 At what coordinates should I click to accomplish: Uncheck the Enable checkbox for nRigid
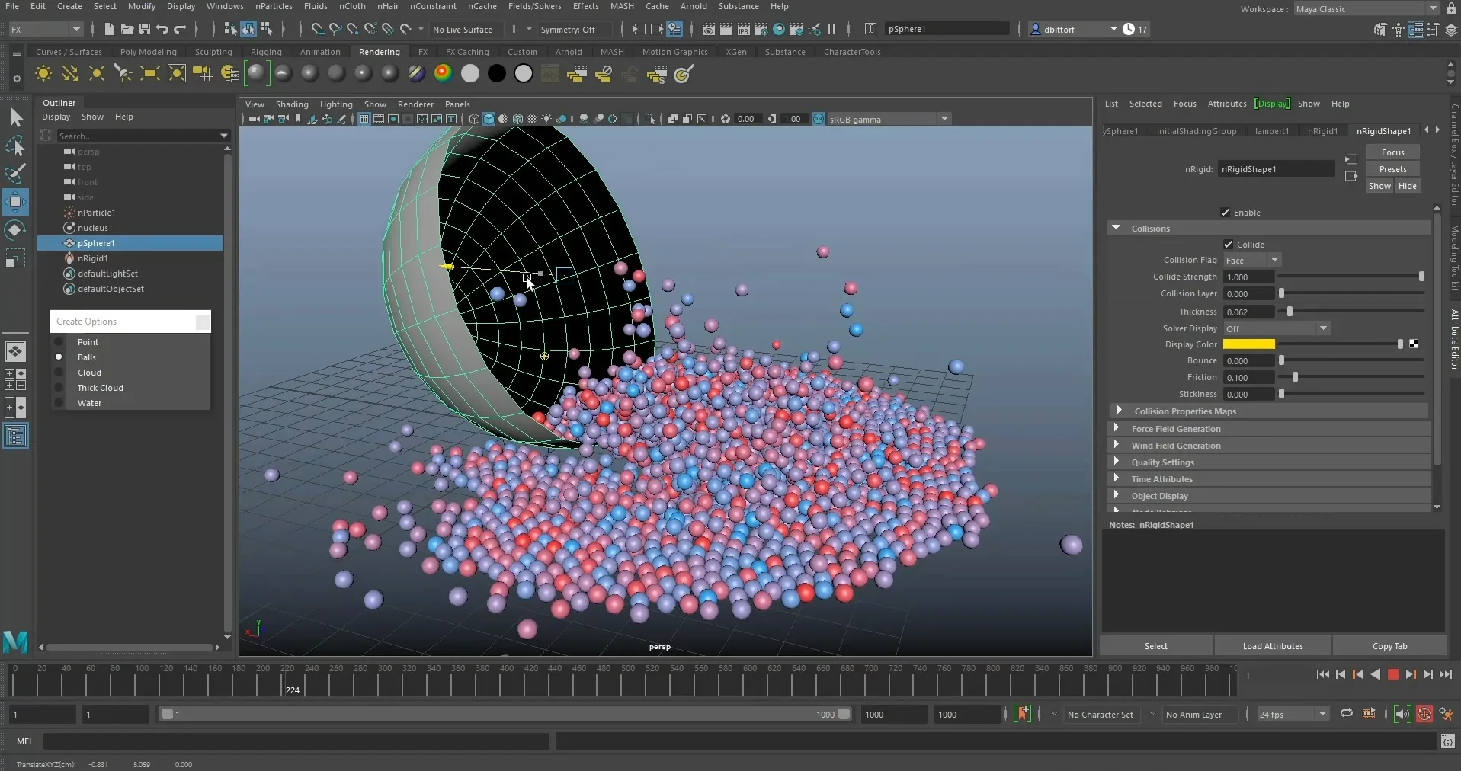point(1225,213)
